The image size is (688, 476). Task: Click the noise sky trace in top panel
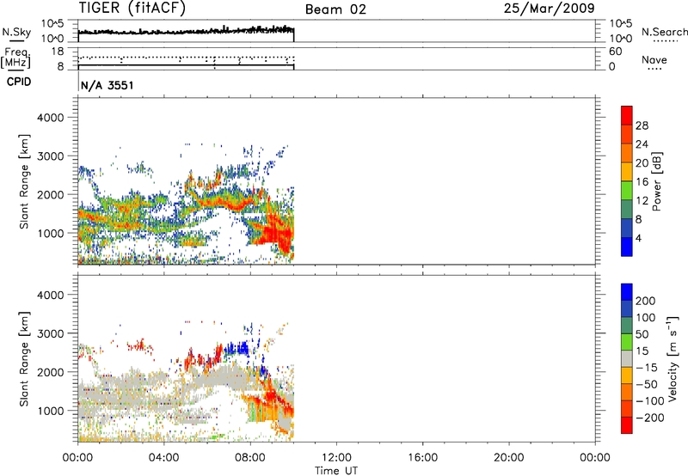click(186, 31)
